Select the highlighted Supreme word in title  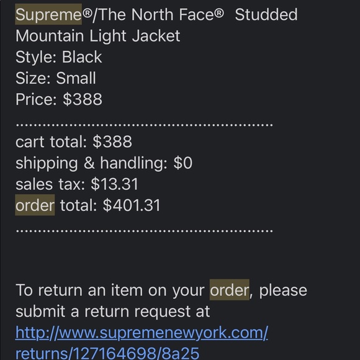[48, 14]
